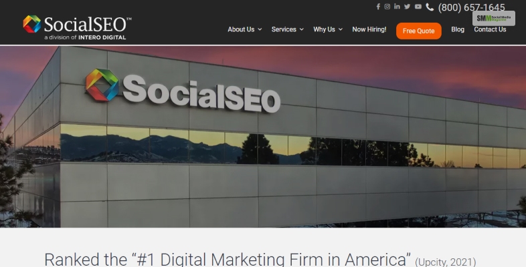Open the Facebook social icon
Image resolution: width=526 pixels, height=267 pixels.
[x=378, y=7]
